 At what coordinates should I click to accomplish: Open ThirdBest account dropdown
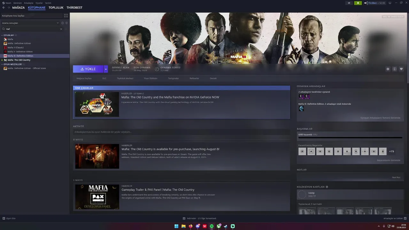[376, 3]
